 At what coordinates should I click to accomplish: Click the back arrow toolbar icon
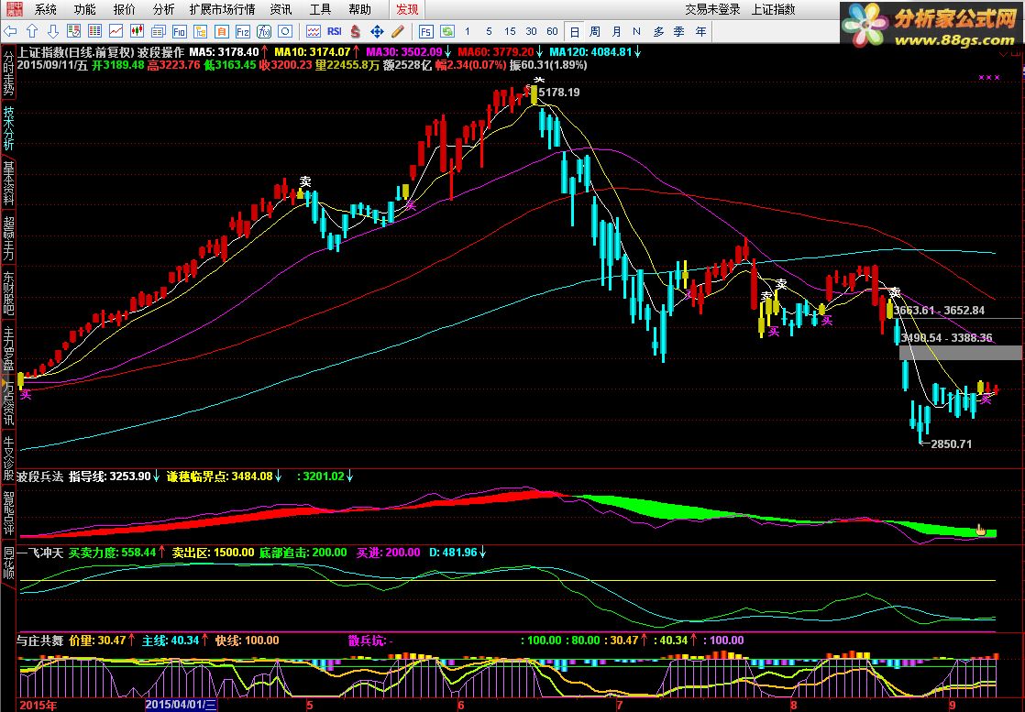pos(10,31)
